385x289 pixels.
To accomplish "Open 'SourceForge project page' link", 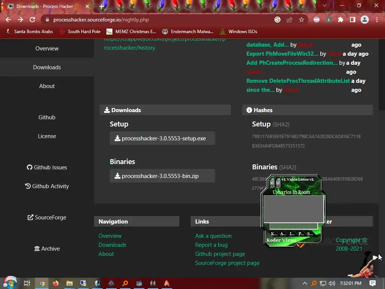I will pyautogui.click(x=227, y=263).
